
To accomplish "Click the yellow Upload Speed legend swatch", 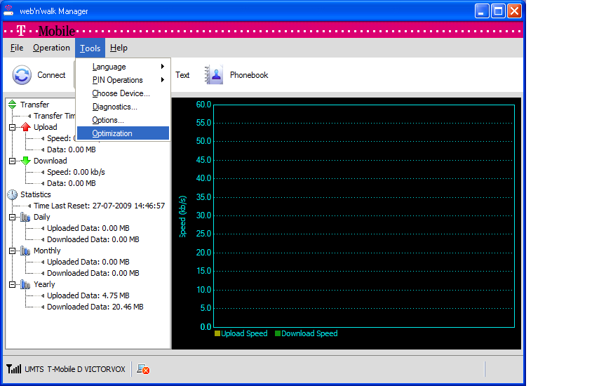I will (x=217, y=333).
